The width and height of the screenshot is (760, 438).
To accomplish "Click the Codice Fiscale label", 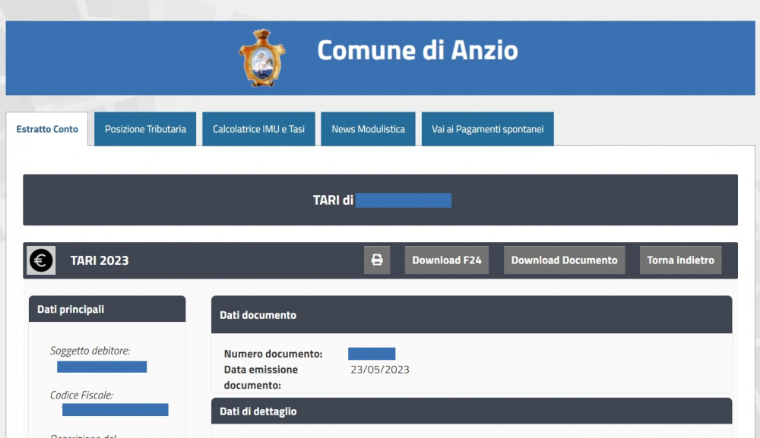I will tap(81, 395).
